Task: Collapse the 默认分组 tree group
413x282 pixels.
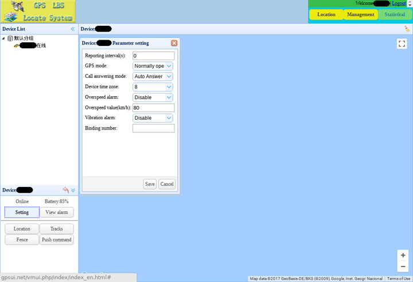Action: click(4, 38)
